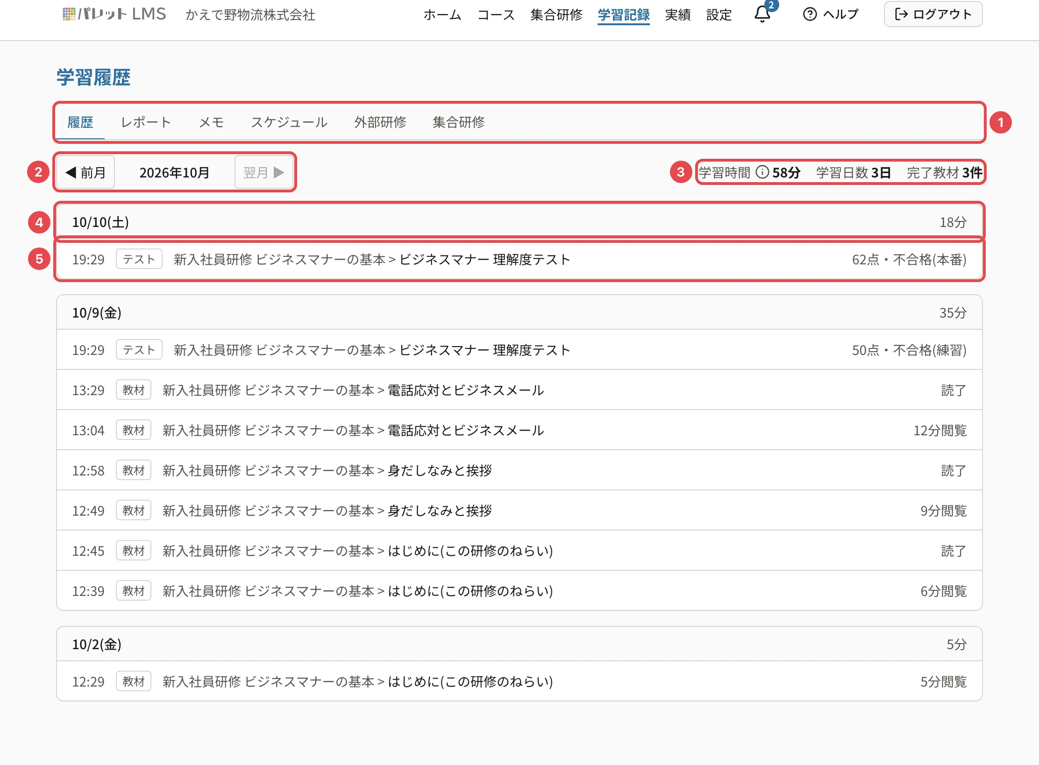This screenshot has height=765, width=1039.
Task: Open 集合研修 in the top navigation bar
Action: click(x=556, y=15)
